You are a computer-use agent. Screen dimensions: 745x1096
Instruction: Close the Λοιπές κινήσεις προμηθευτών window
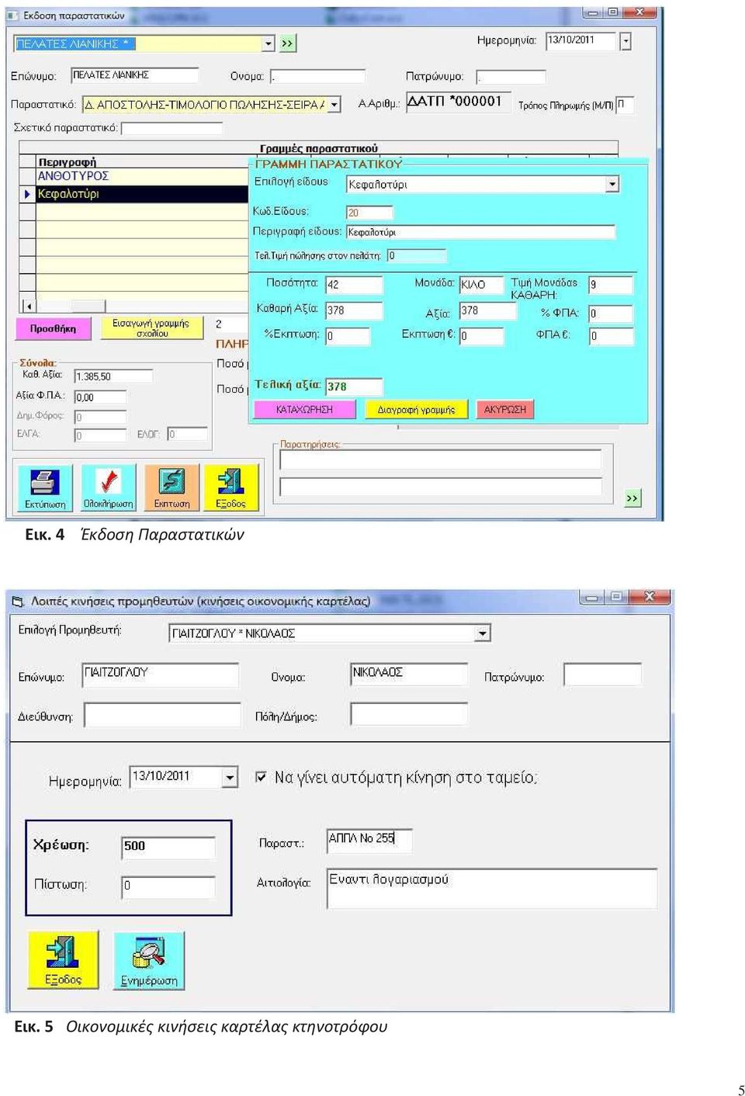tap(650, 597)
